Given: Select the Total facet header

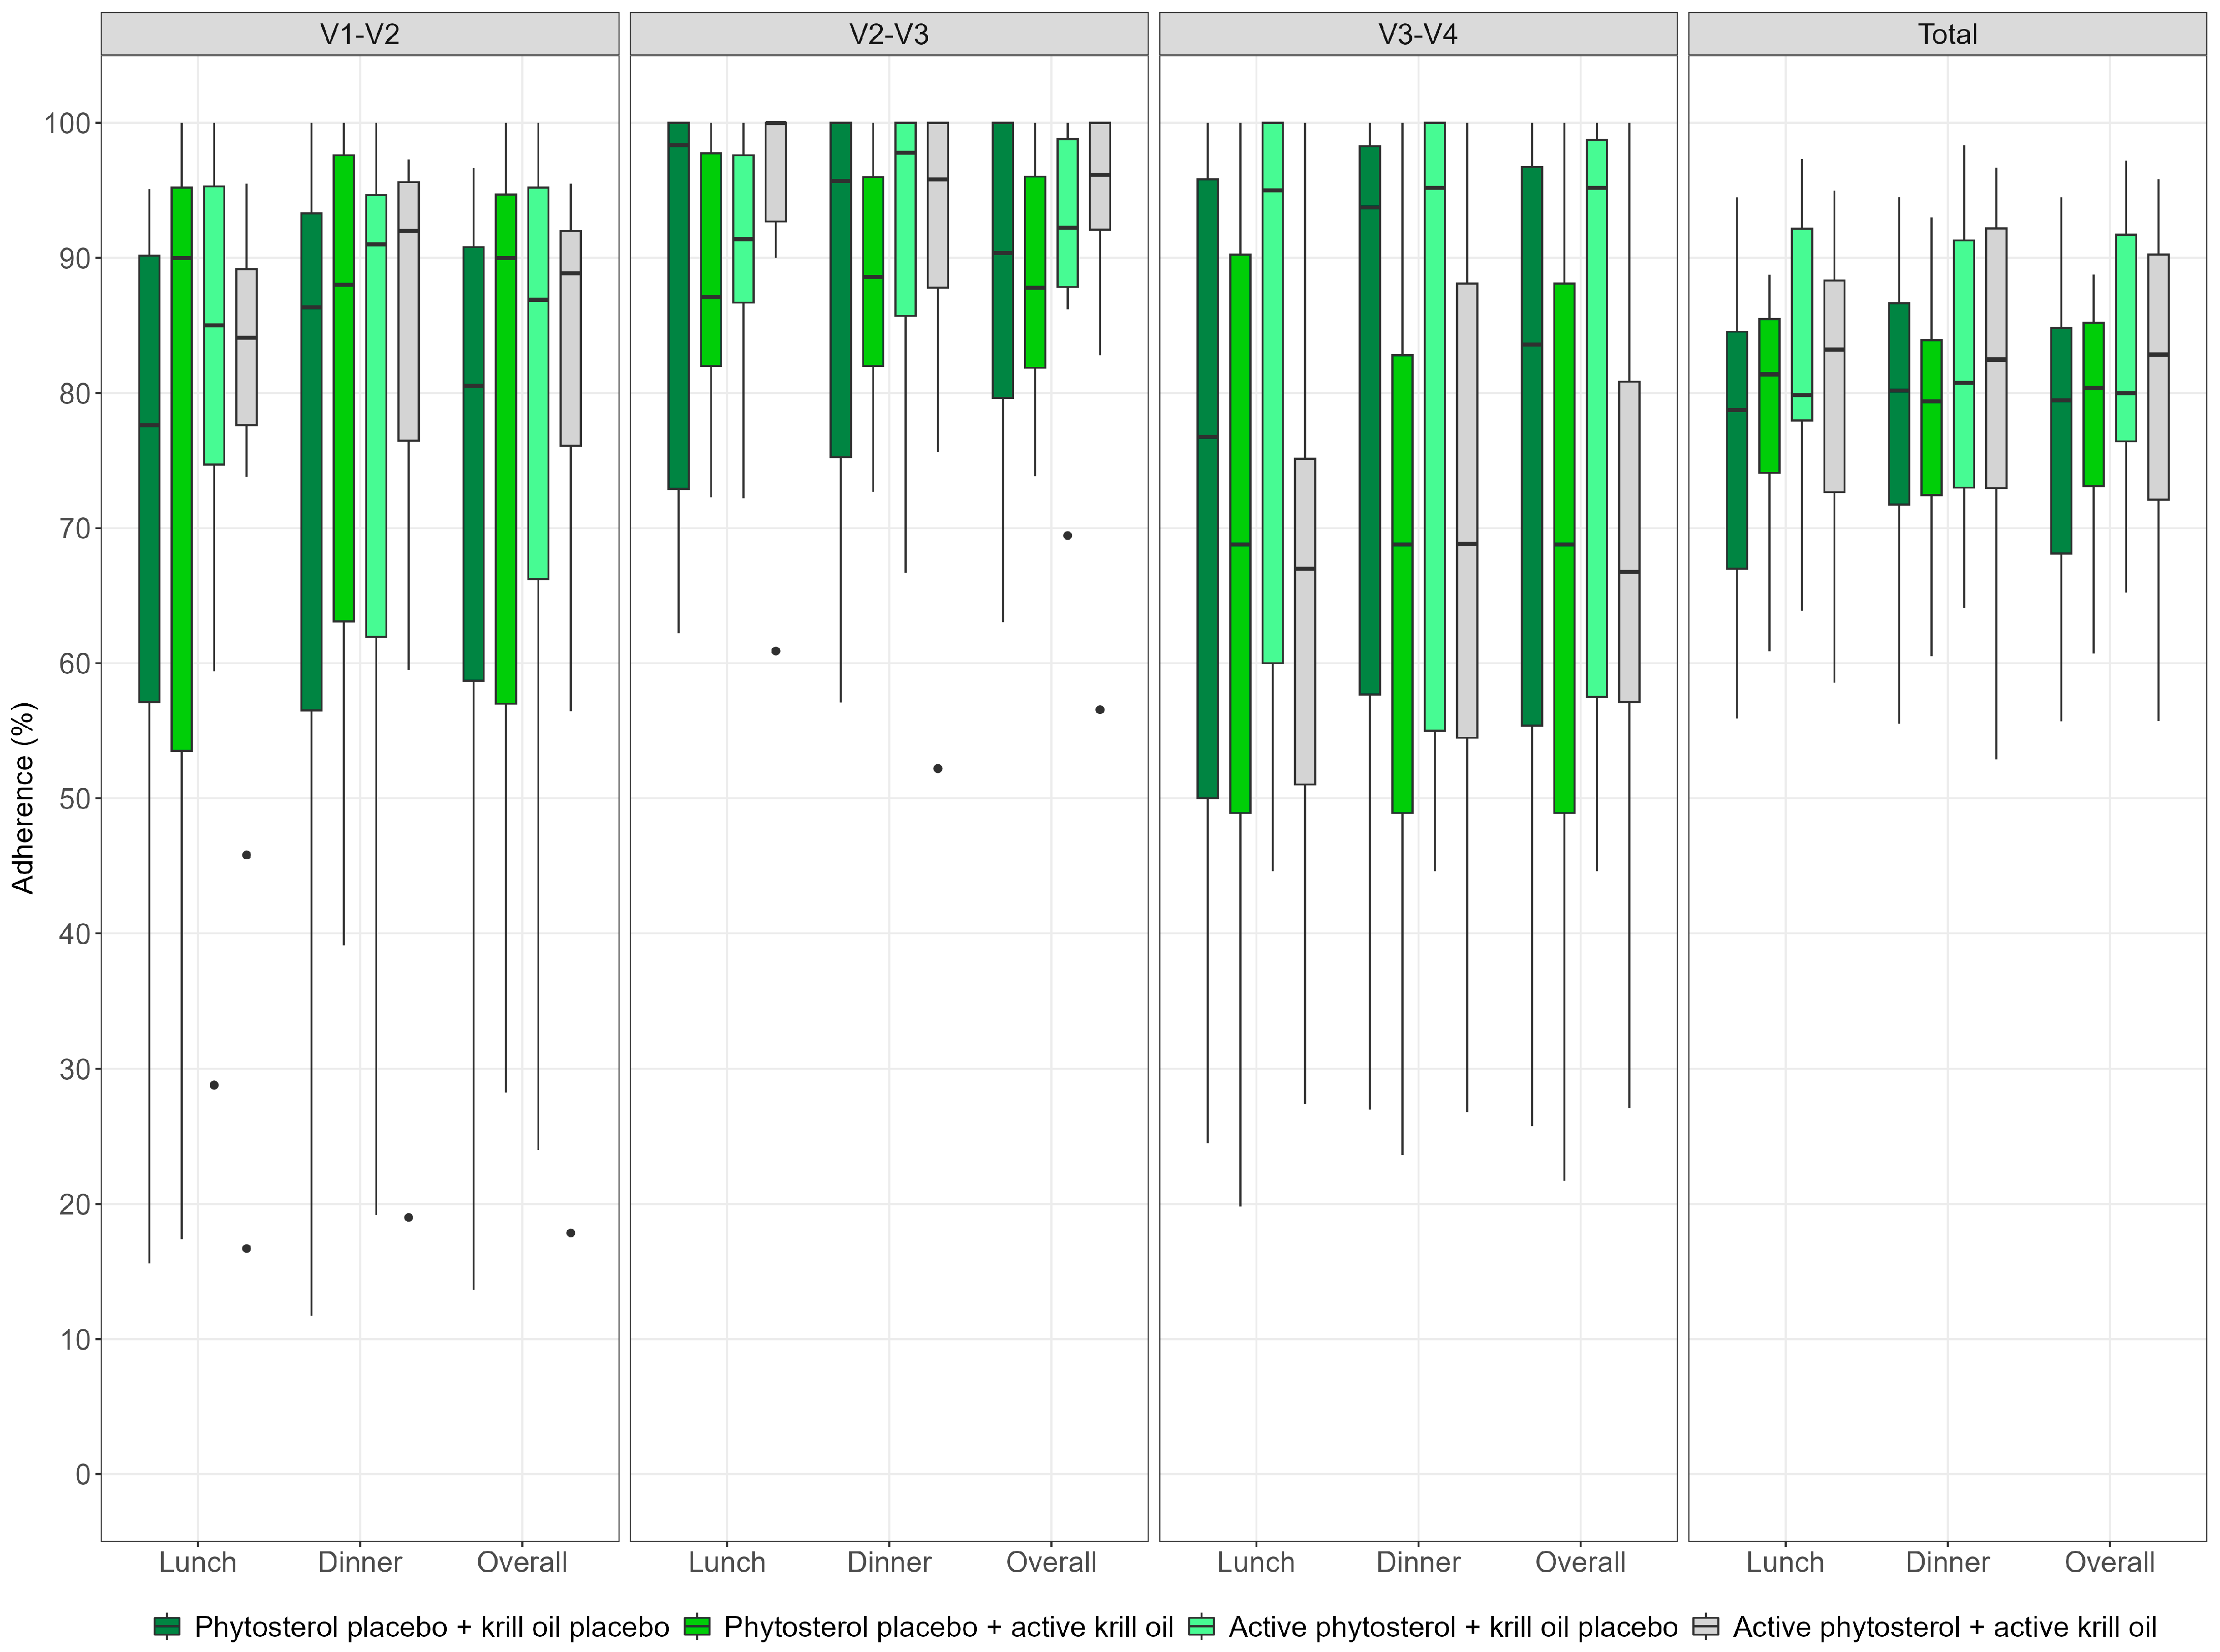Looking at the screenshot, I should point(1947,35).
